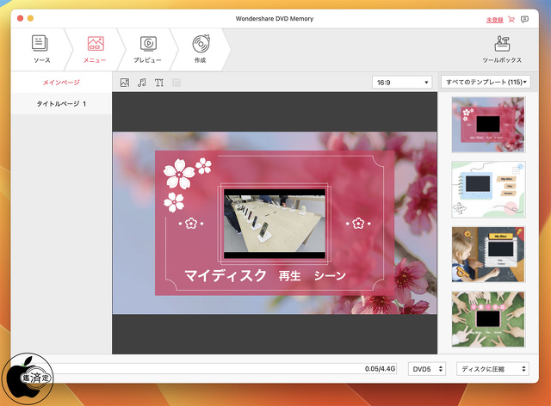This screenshot has width=551, height=406.
Task: Click the add text (T) icon
Action: point(159,83)
